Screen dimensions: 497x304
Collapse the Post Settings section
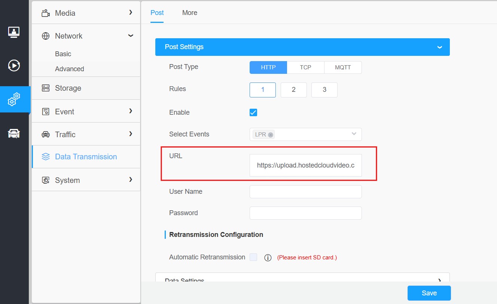[x=439, y=47]
